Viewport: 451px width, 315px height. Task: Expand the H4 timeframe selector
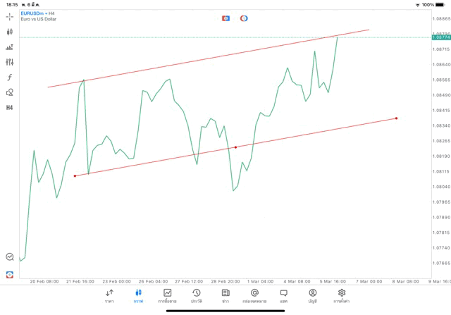(x=9, y=108)
